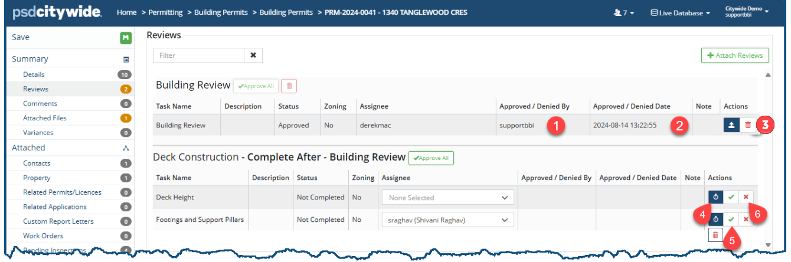The height and width of the screenshot is (262, 791).
Task: Click Approve All for Building Review
Action: 256,86
